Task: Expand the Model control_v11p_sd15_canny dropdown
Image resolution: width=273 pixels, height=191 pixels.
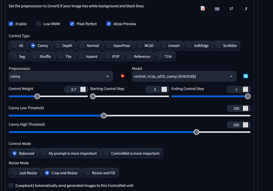Action: click(x=184, y=76)
